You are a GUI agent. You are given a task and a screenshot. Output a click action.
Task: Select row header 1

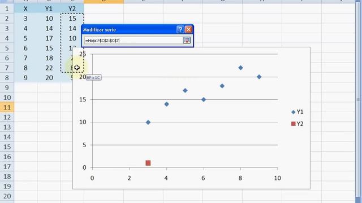(7, 9)
